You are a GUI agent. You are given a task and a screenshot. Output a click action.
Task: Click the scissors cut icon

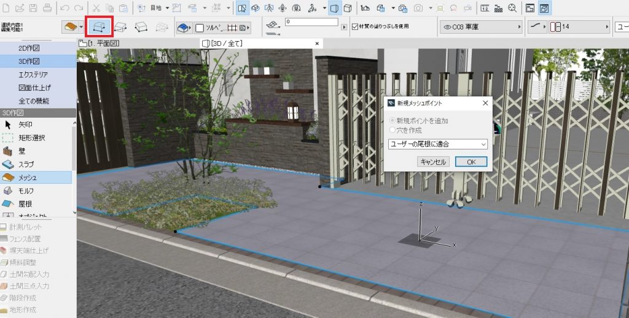[96, 9]
